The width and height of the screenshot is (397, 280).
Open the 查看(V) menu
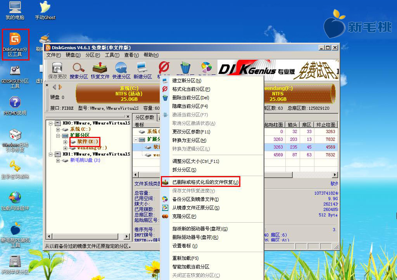131,55
